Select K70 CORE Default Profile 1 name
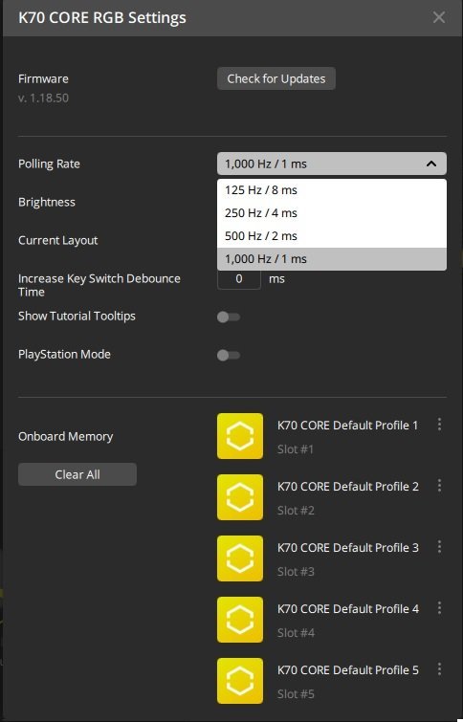 pos(347,425)
